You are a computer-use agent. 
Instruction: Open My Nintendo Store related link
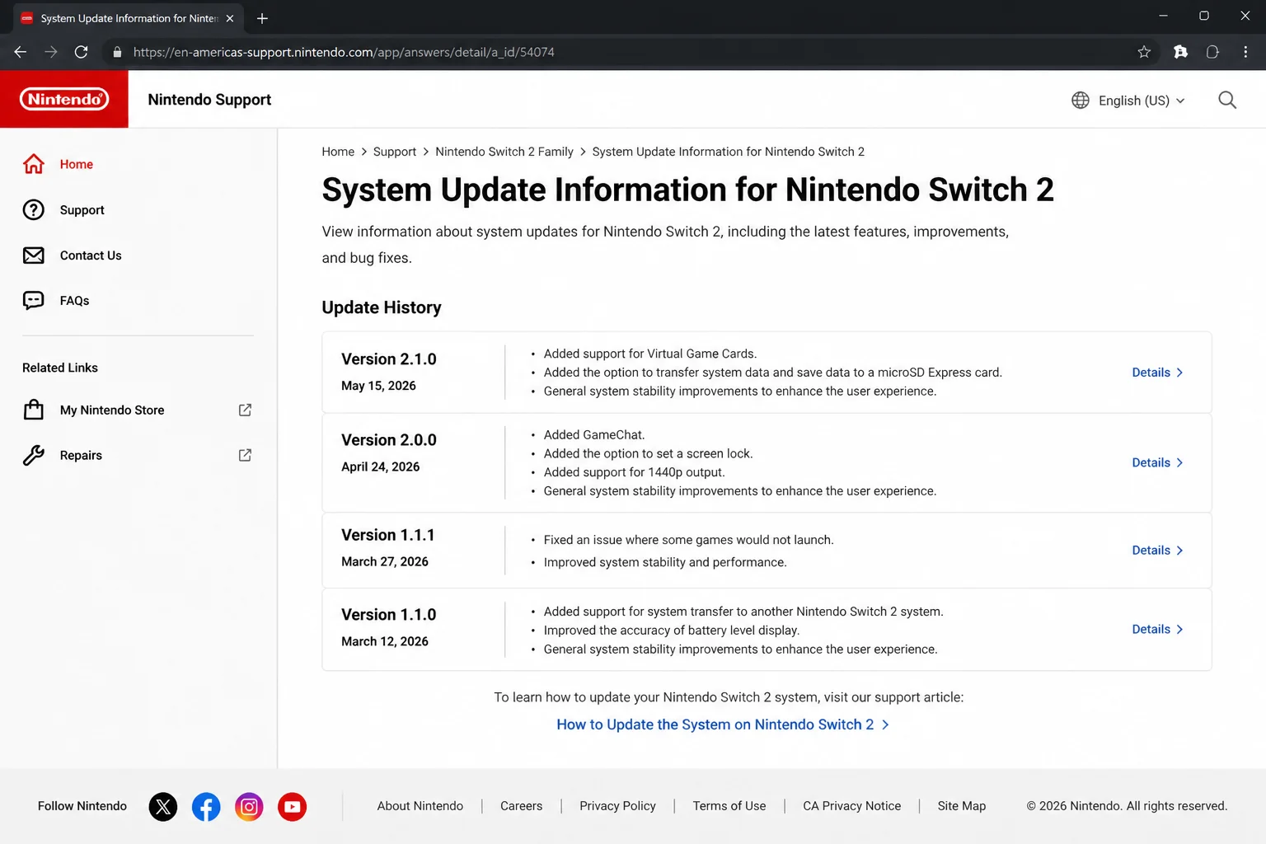point(112,410)
